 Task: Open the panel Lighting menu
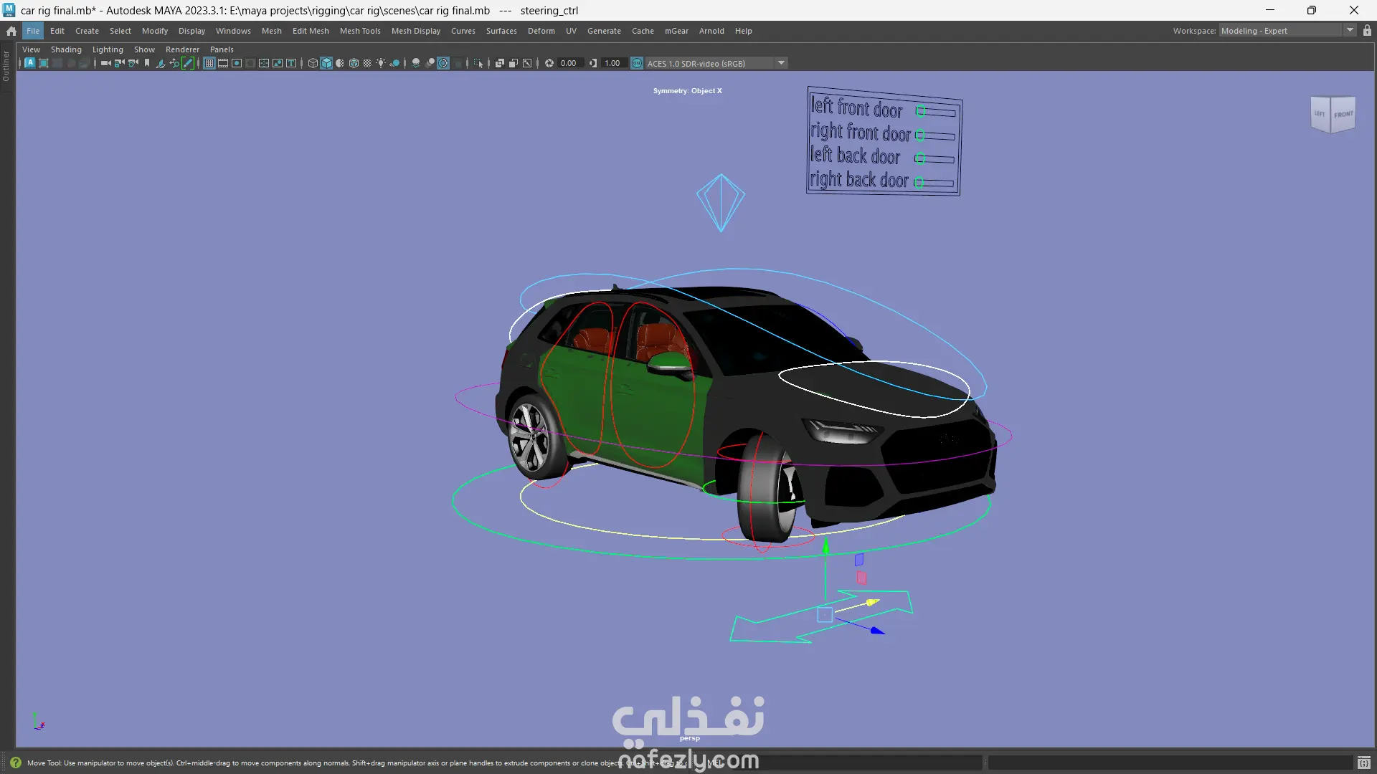[108, 49]
